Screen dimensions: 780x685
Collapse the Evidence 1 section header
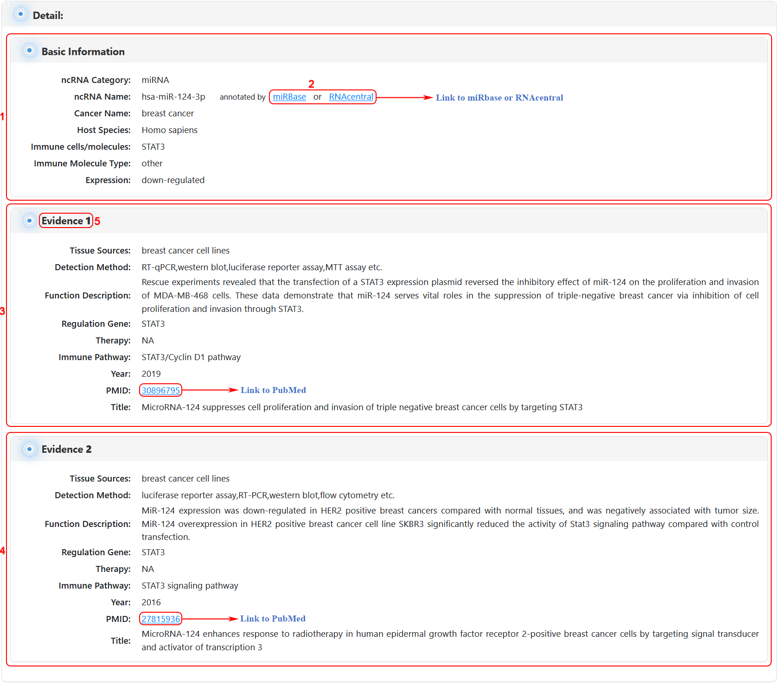tap(66, 221)
